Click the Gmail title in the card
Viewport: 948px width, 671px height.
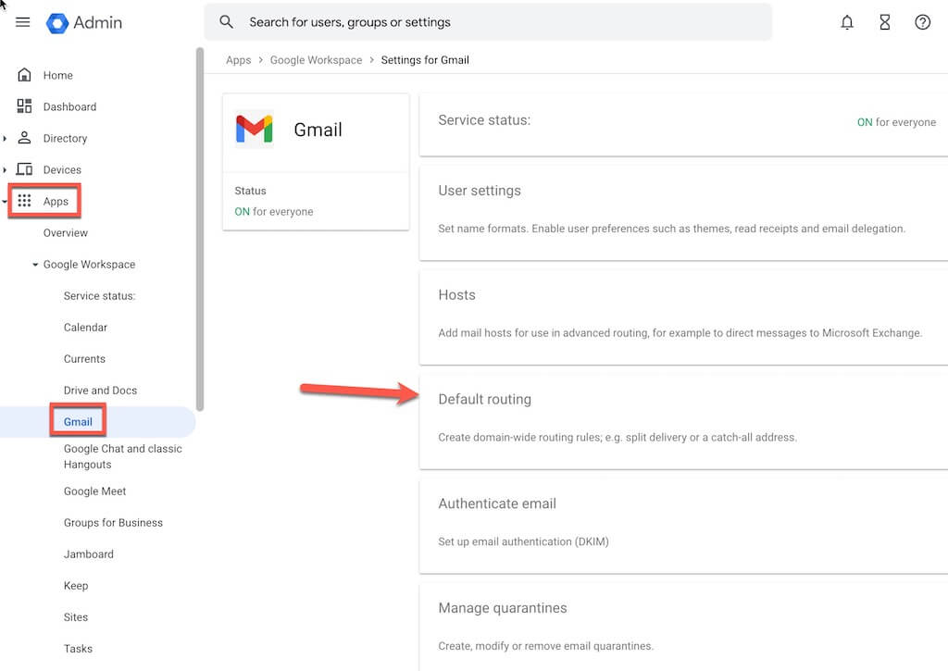[x=318, y=130]
